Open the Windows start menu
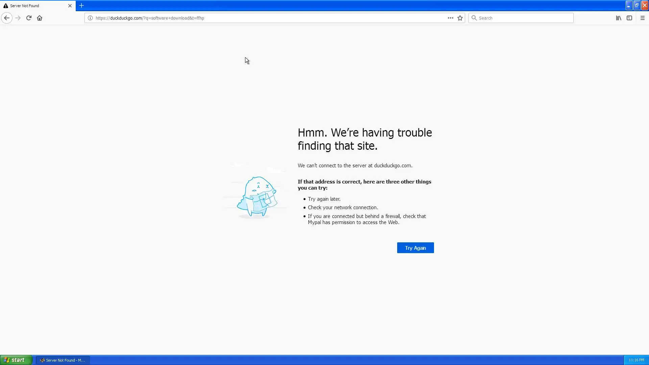 (x=16, y=360)
